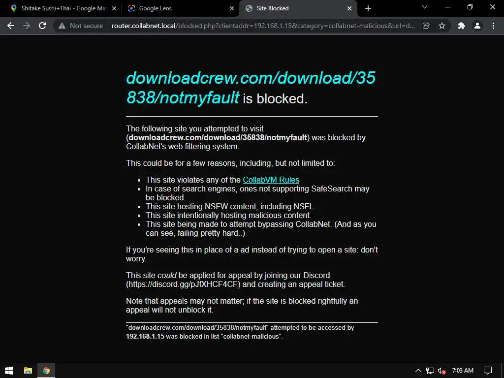504x378 pixels.
Task: Open the network status tray icon
Action: [x=430, y=371]
